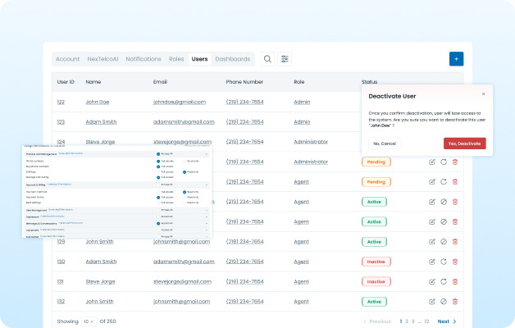Screen dimensions: 515x328
Task: Open the filter settings icon
Action: tap(285, 59)
